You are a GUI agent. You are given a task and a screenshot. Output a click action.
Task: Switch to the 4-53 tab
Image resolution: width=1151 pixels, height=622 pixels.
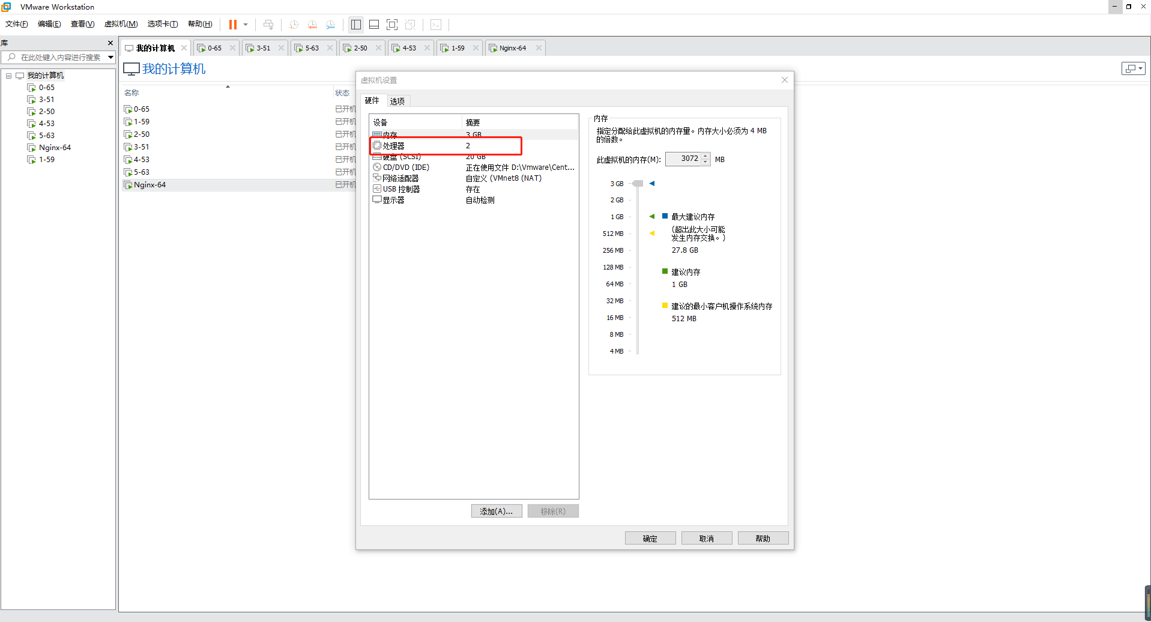tap(409, 48)
